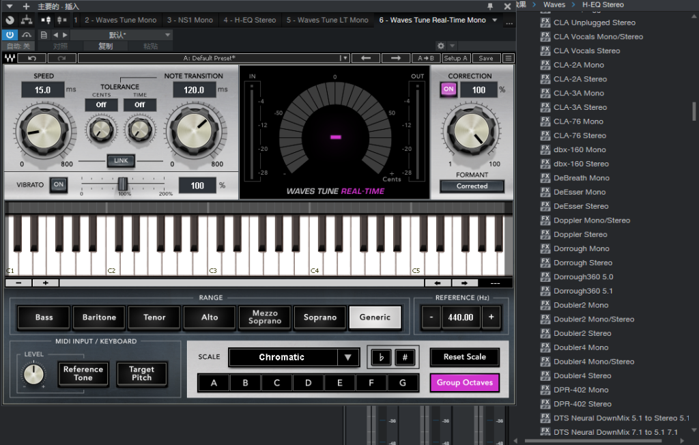Click the plugin list vertical scrollbar
The width and height of the screenshot is (699, 445).
(694, 111)
